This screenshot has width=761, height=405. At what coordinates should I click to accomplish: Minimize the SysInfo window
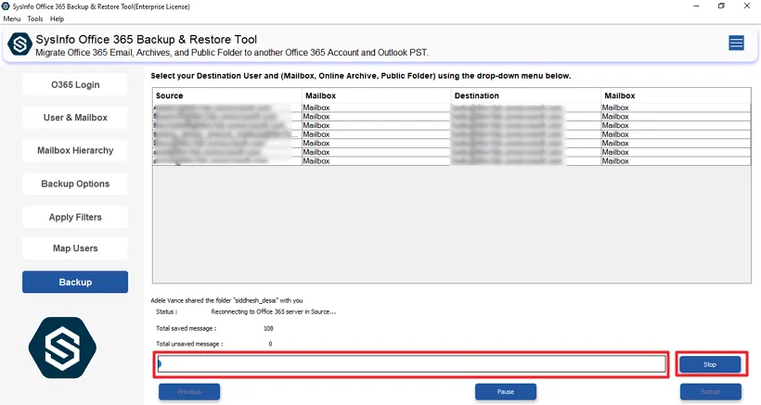coord(696,6)
